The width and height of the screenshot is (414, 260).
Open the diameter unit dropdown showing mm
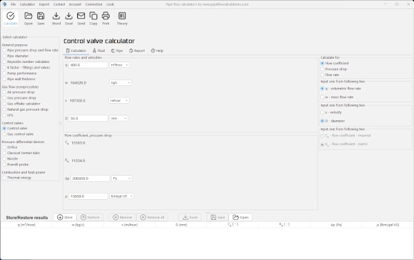(119, 118)
